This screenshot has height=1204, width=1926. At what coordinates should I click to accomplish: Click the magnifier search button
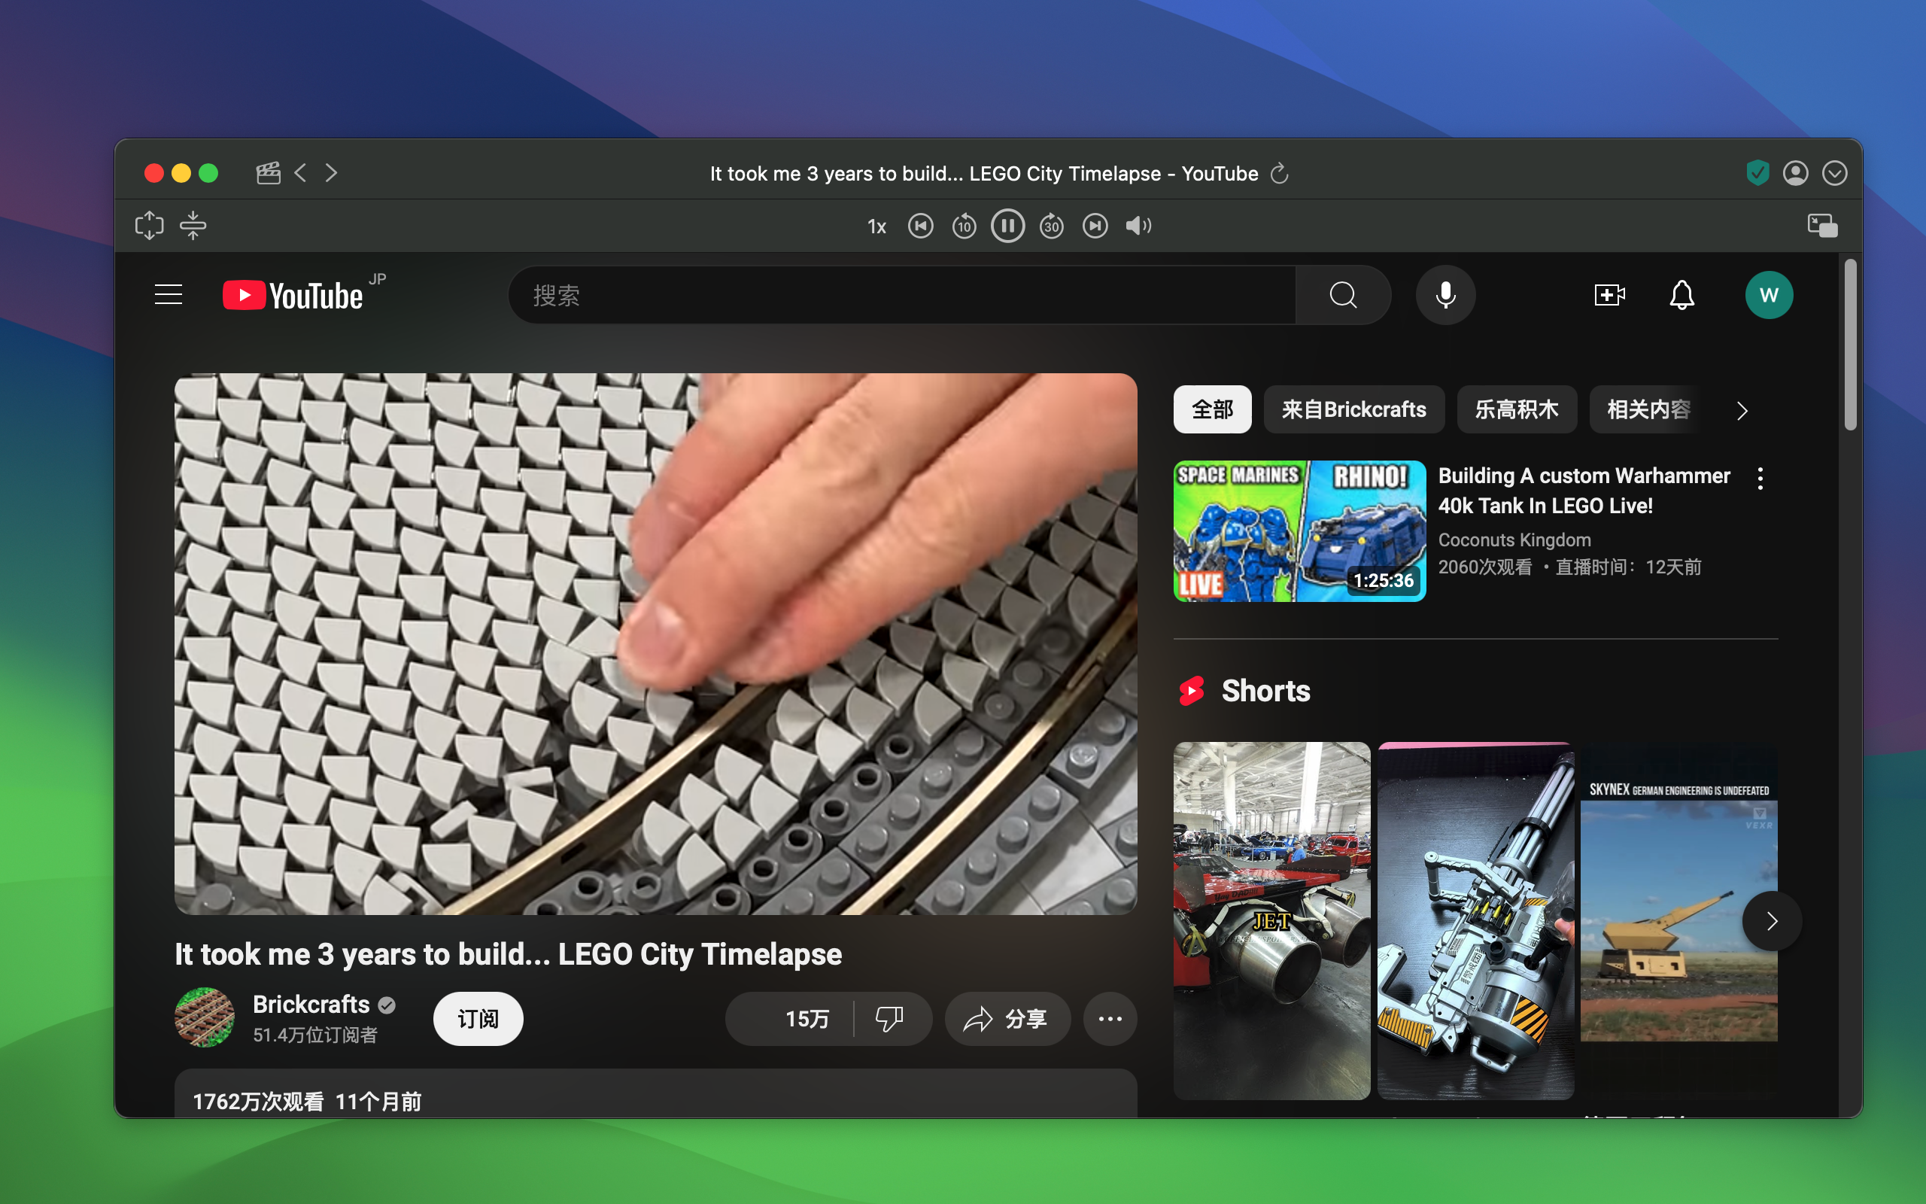[1344, 296]
